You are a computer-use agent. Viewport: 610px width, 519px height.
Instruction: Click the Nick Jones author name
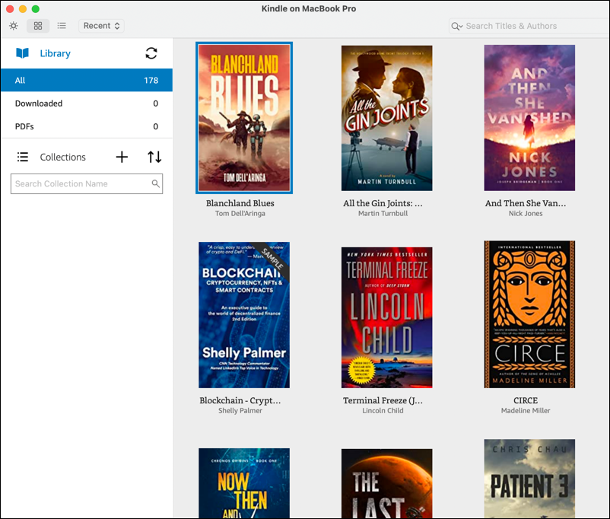point(526,213)
